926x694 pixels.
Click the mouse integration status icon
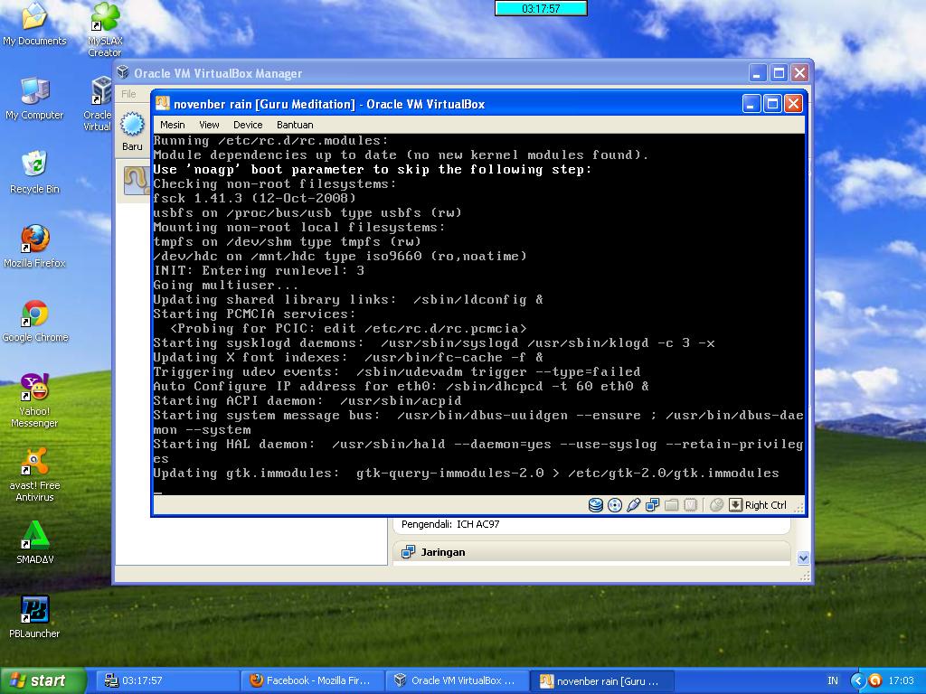click(716, 505)
